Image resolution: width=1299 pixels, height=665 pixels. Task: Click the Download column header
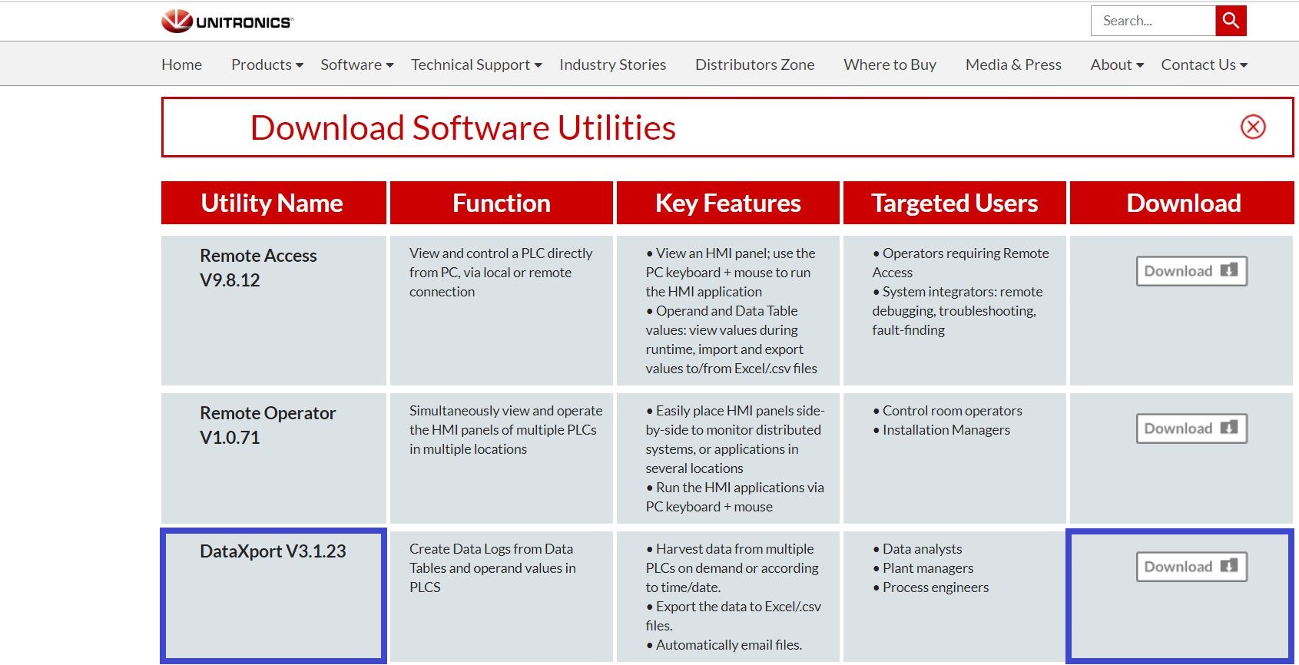tap(1182, 203)
